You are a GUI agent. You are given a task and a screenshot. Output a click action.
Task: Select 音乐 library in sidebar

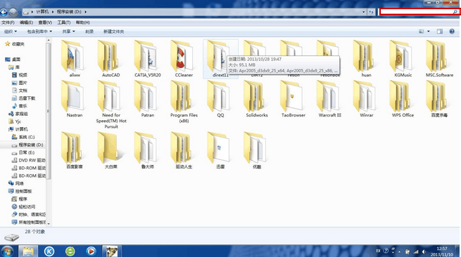point(23,106)
